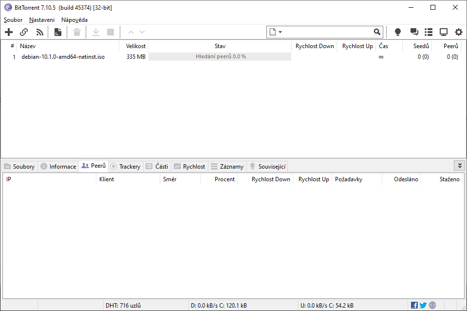The image size is (467, 311).
Task: Open search provider dropdown arrow
Action: tap(280, 32)
